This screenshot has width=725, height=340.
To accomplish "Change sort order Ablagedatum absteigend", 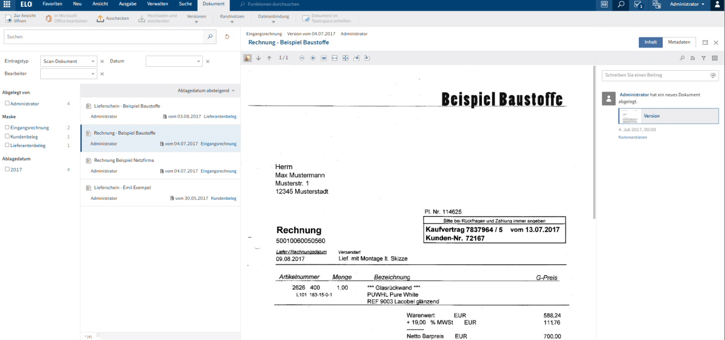I will pos(206,91).
